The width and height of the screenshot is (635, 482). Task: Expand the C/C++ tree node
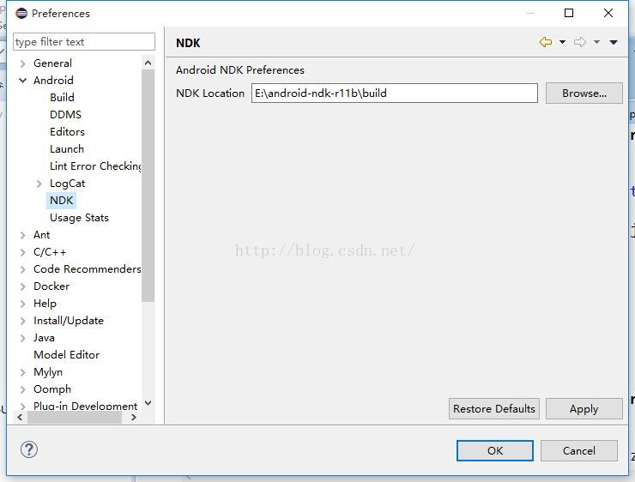(x=22, y=252)
